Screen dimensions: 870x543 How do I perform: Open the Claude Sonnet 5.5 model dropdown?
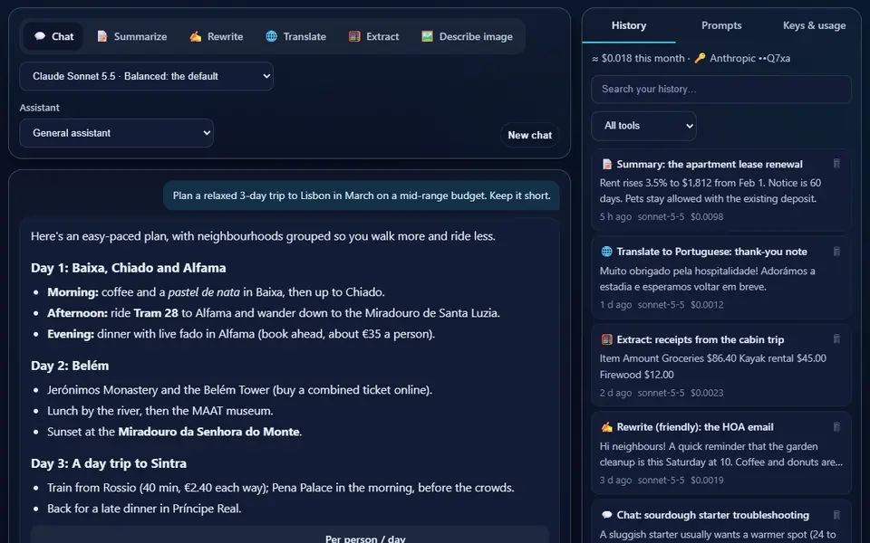147,76
